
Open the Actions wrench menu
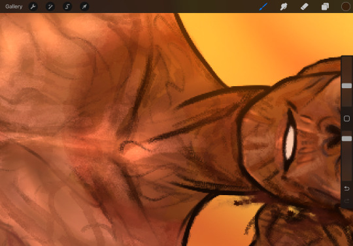[x=33, y=7]
